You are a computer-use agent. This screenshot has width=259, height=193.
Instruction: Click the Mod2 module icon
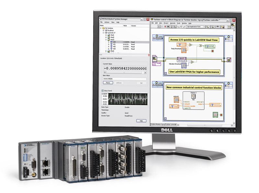tap(109, 37)
